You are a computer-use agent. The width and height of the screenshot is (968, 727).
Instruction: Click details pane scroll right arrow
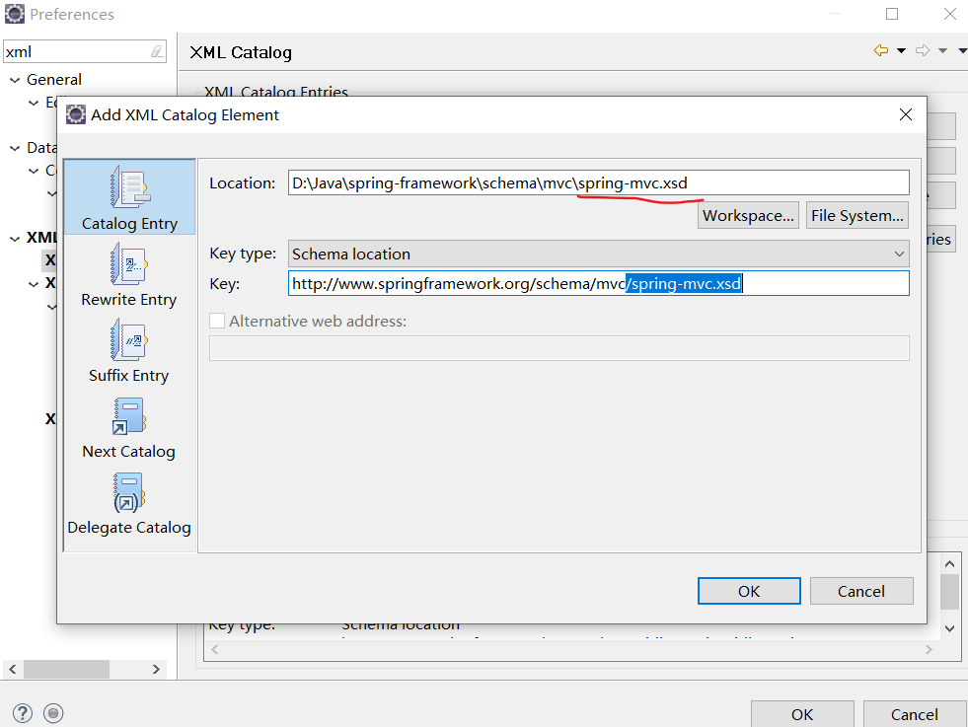pyautogui.click(x=929, y=649)
